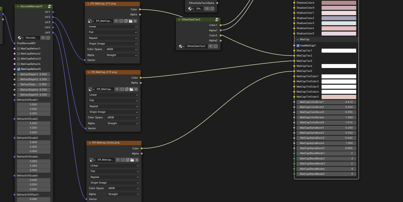Collapse the DecodeMatcapUV node
The height and width of the screenshot is (202, 403).
(x=18, y=6)
